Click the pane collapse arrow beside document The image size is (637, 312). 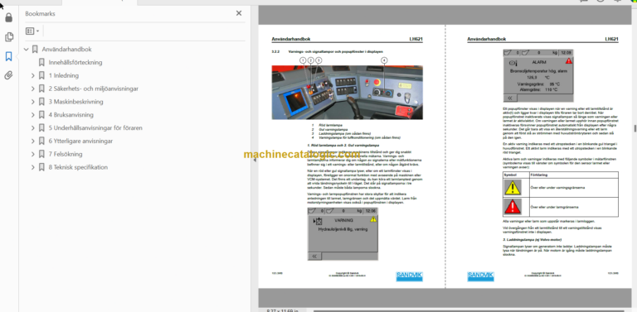pyautogui.click(x=255, y=160)
